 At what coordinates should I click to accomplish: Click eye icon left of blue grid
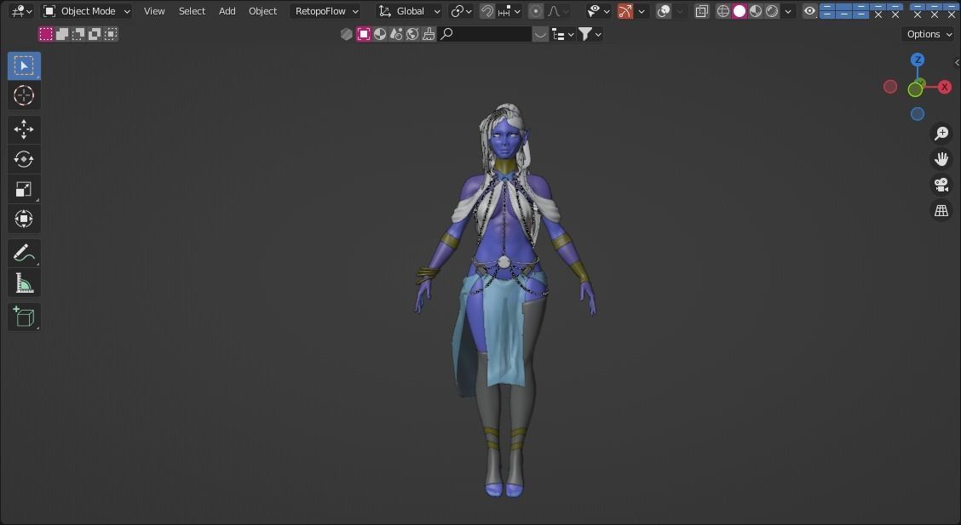(809, 11)
